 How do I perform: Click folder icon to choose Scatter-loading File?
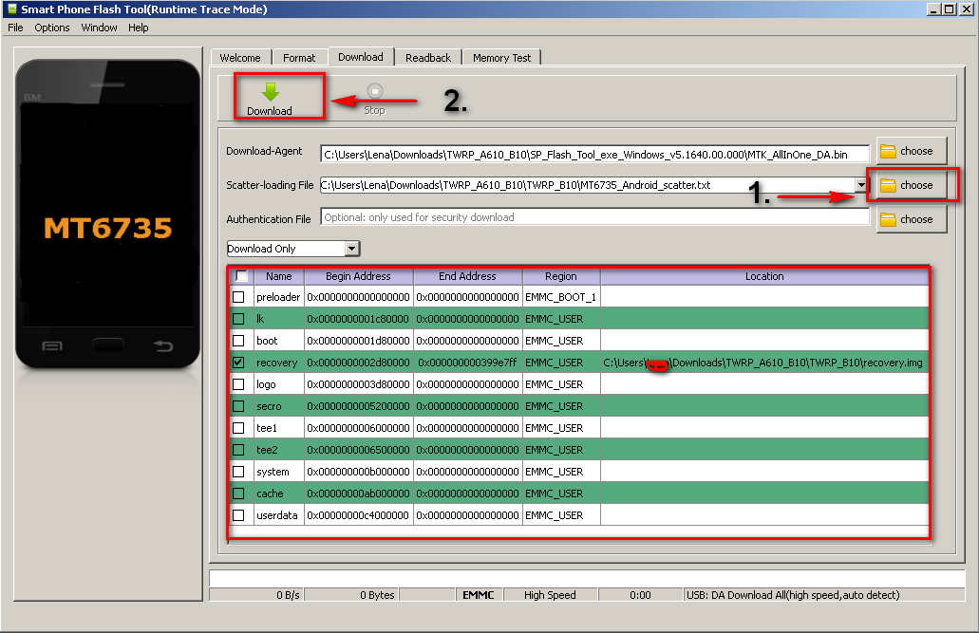coord(889,185)
